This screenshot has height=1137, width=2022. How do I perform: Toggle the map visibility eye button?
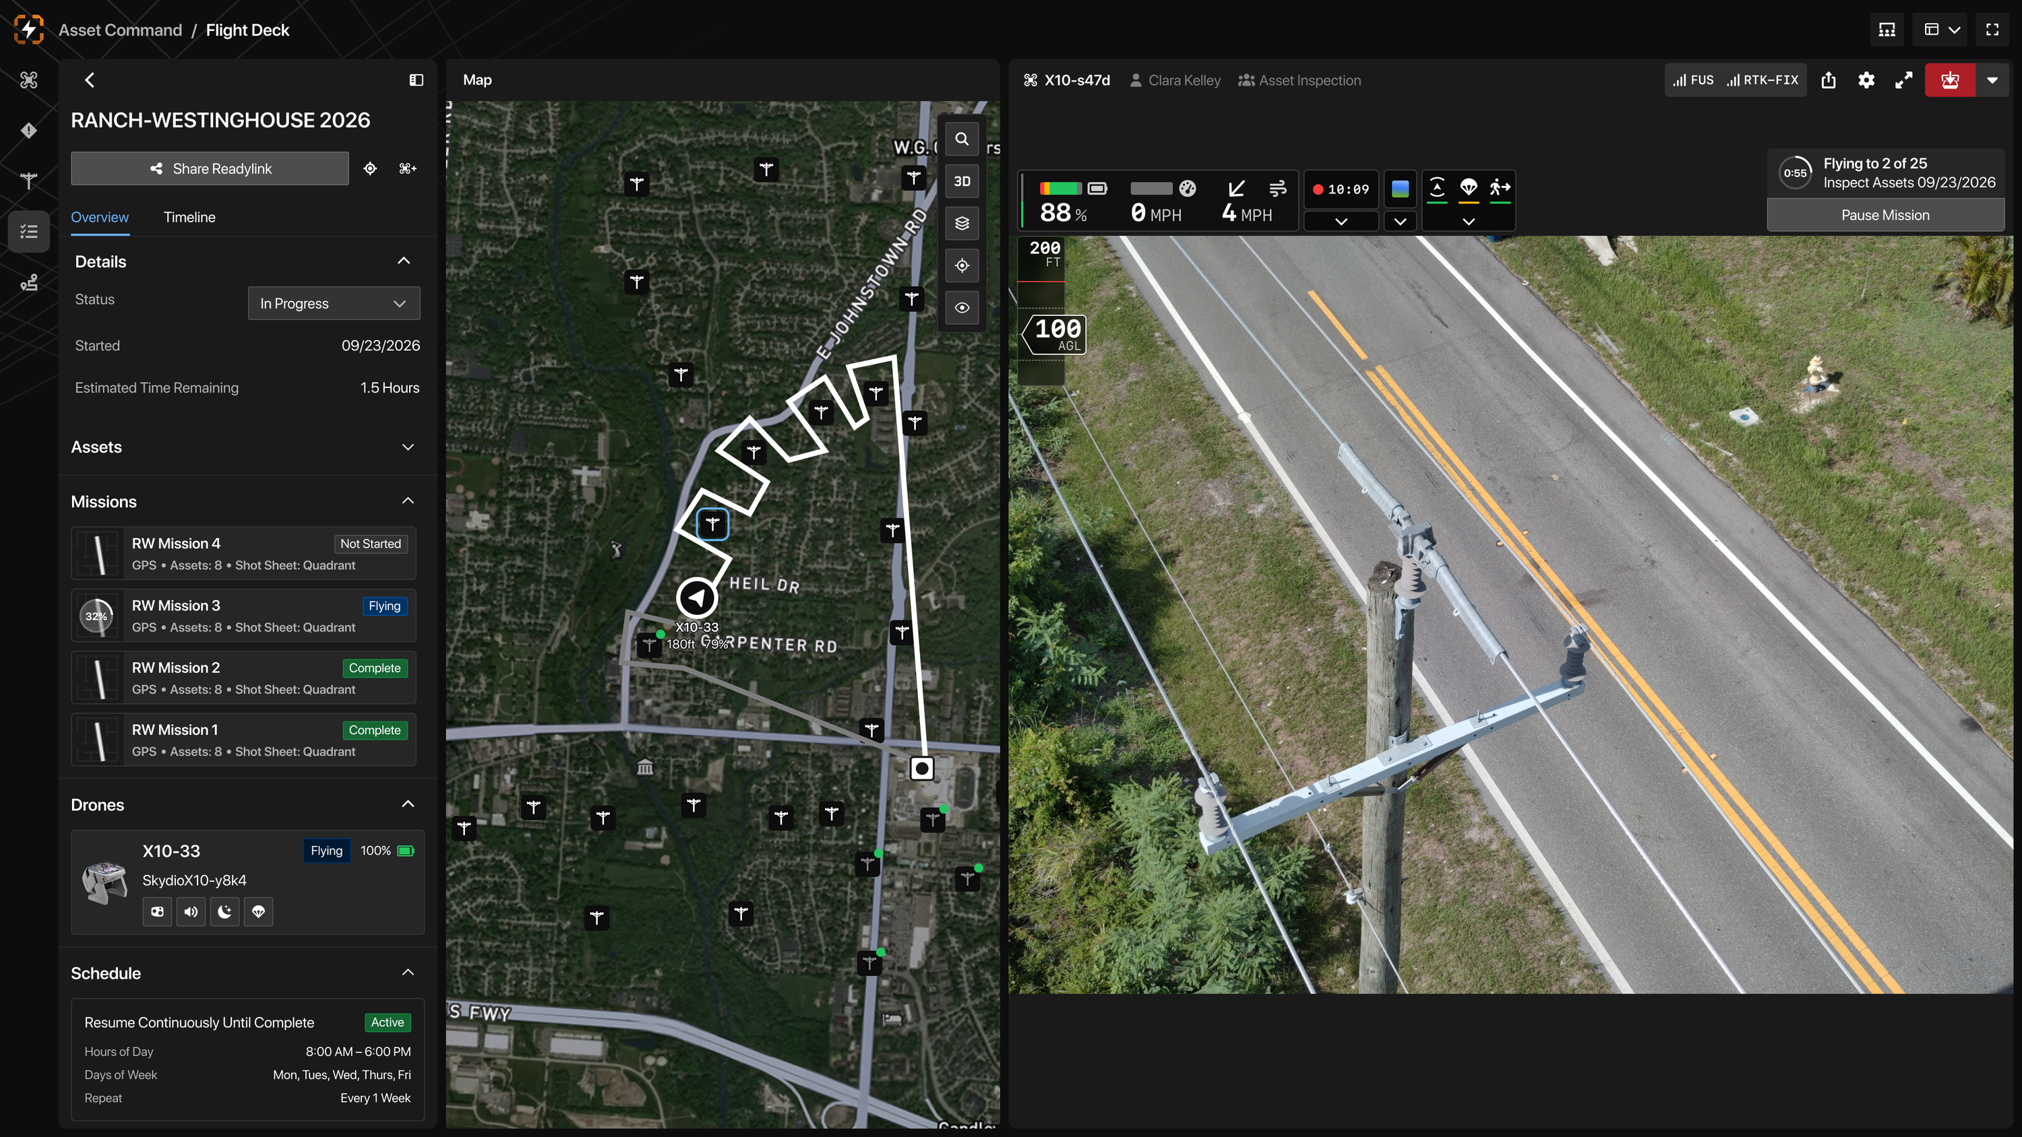[x=962, y=308]
